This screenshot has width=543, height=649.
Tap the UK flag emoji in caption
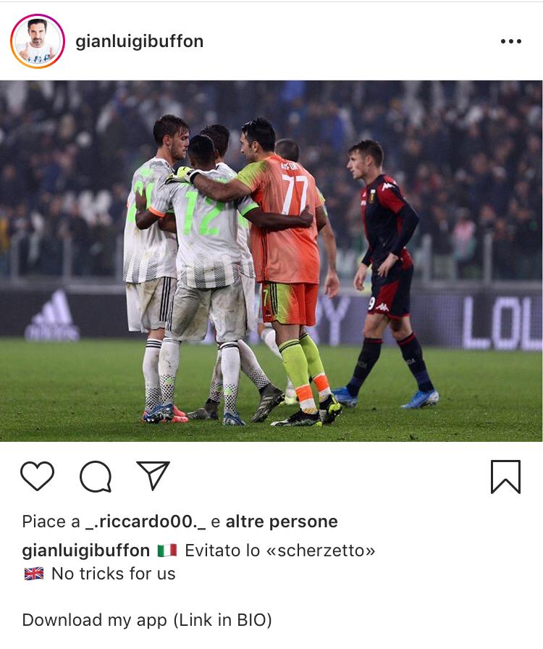tap(34, 574)
